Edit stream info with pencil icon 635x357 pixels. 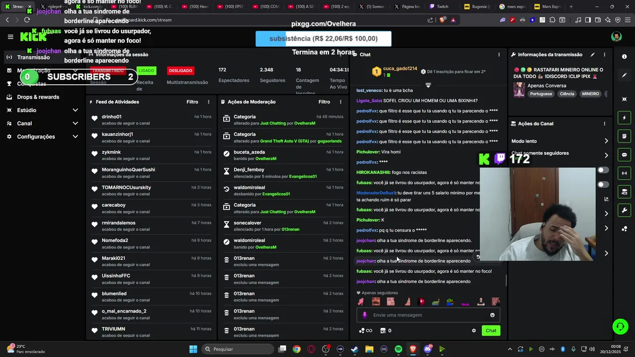pos(592,55)
